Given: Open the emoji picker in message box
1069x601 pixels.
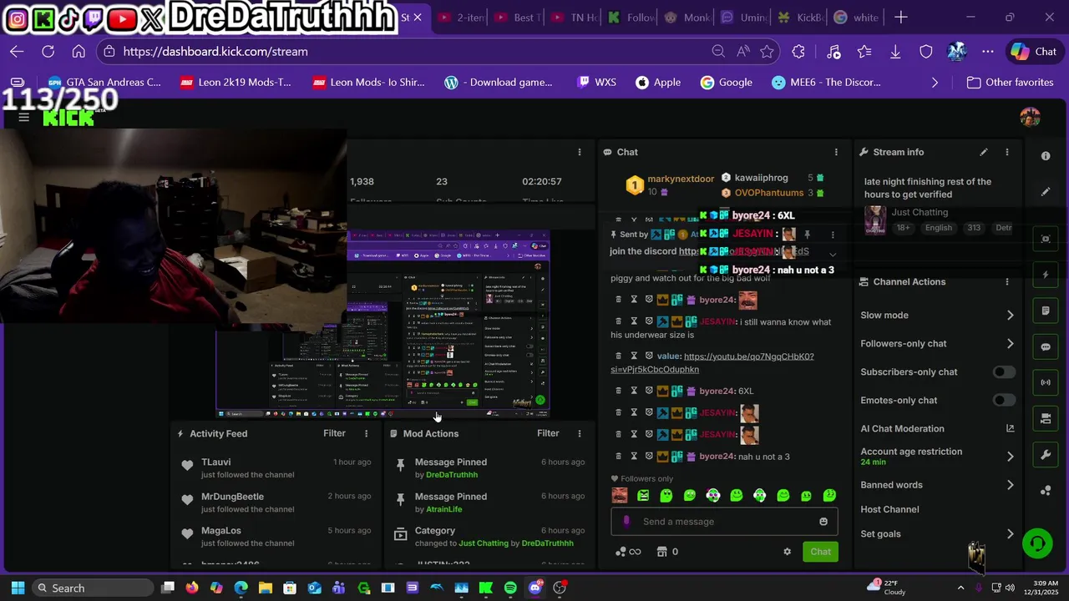Looking at the screenshot, I should click(x=823, y=522).
